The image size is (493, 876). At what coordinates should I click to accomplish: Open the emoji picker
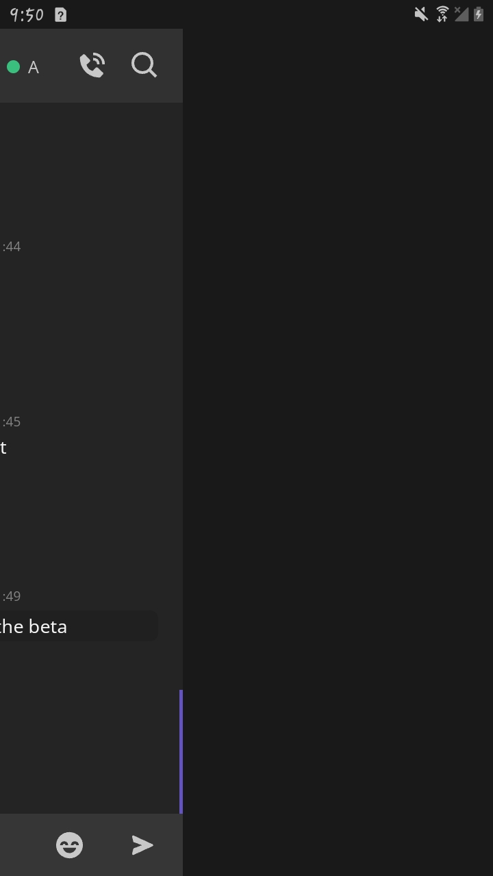[x=68, y=845]
